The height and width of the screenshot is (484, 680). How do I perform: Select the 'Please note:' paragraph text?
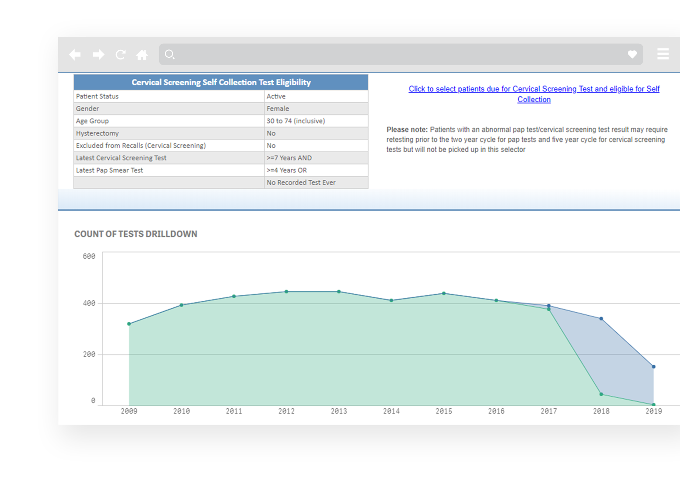point(527,139)
